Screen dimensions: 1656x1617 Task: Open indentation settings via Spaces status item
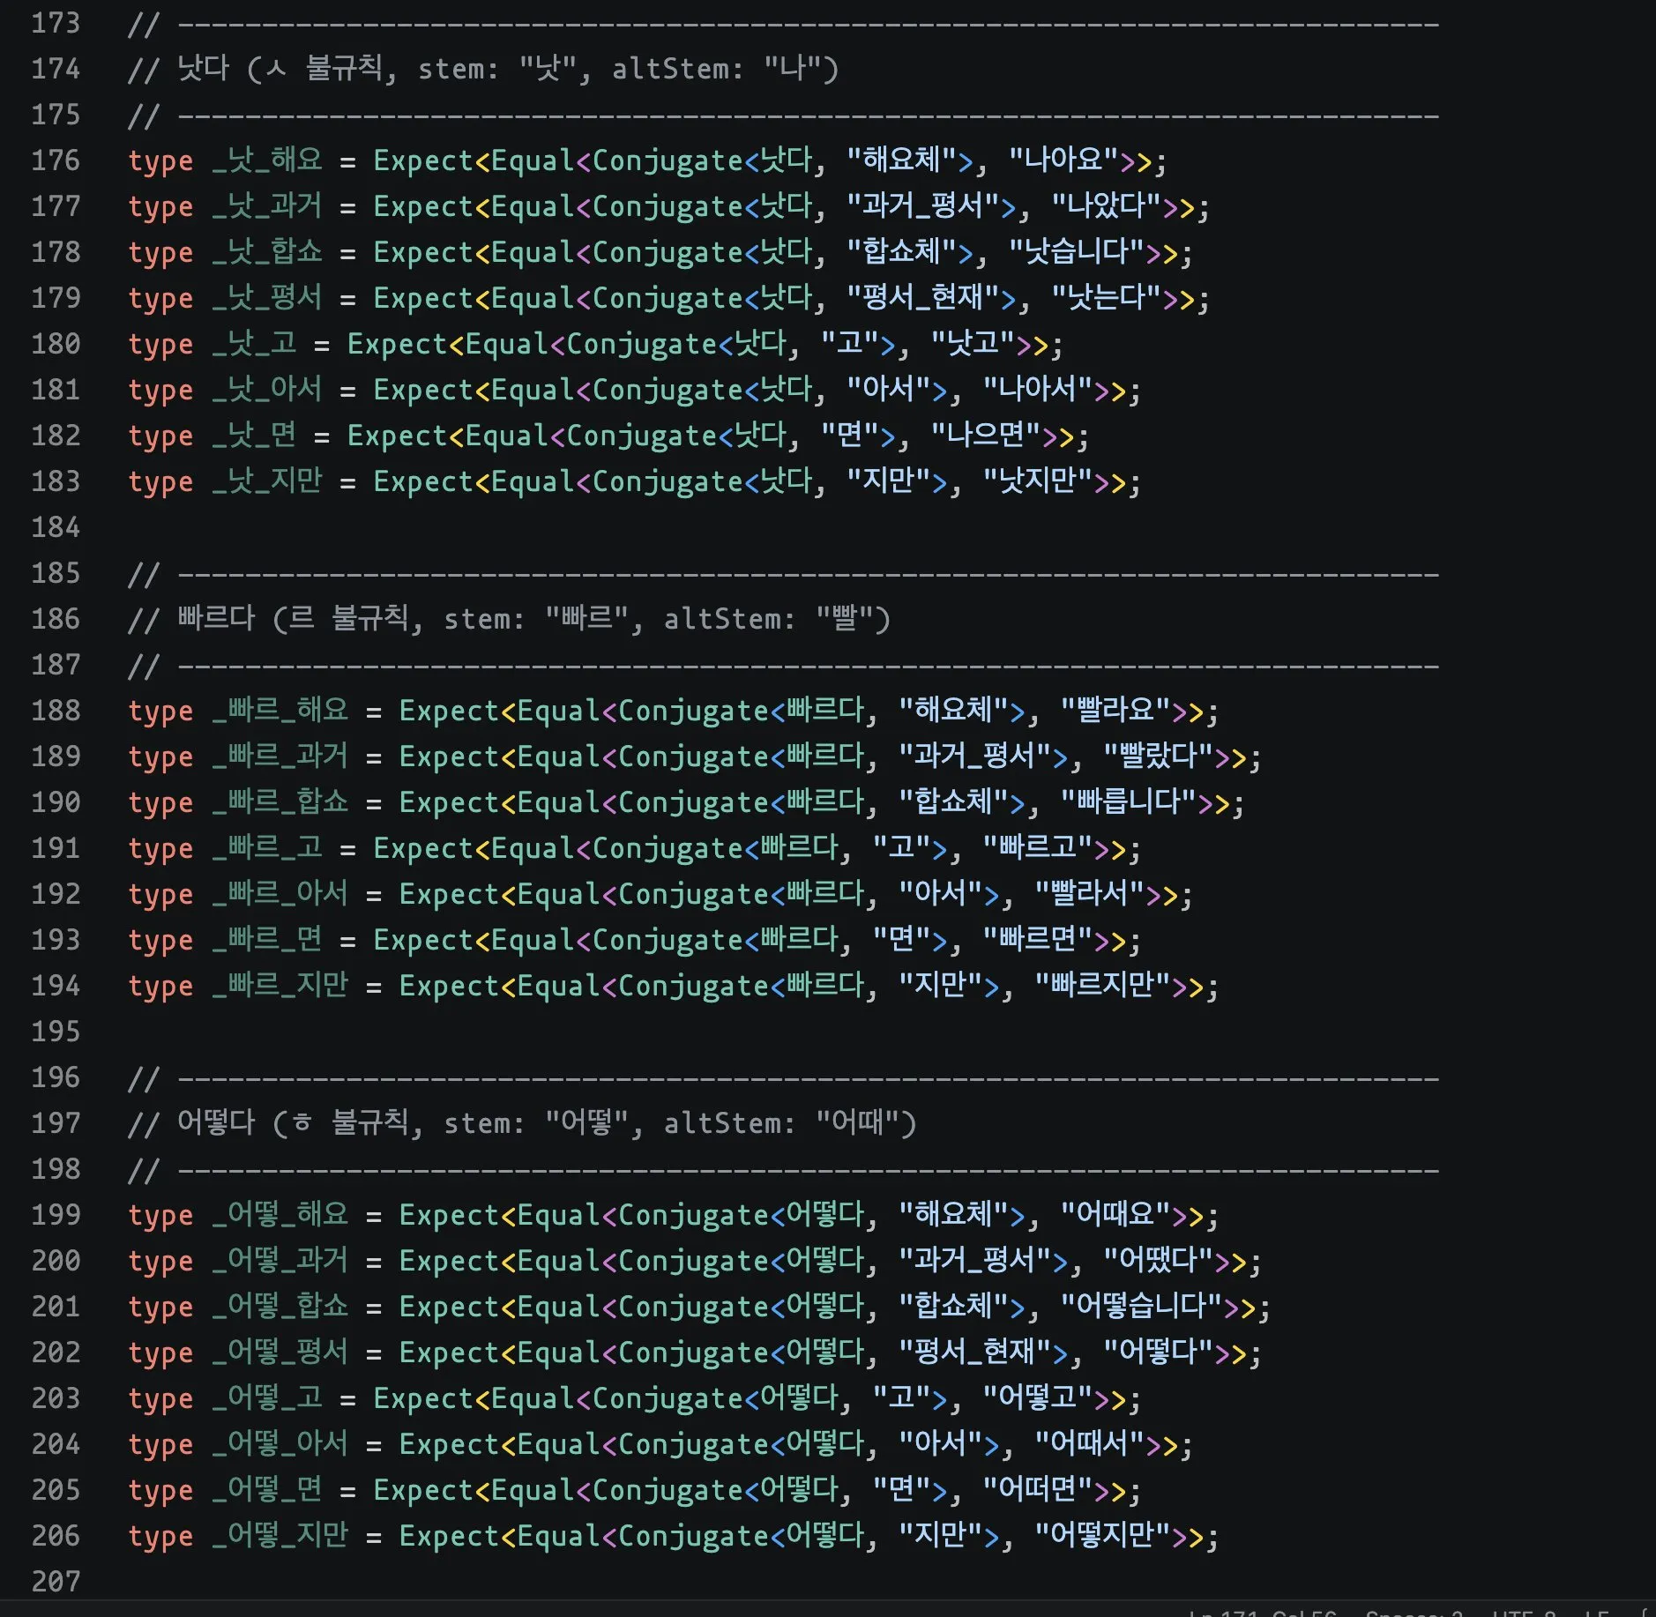(x=1414, y=1613)
